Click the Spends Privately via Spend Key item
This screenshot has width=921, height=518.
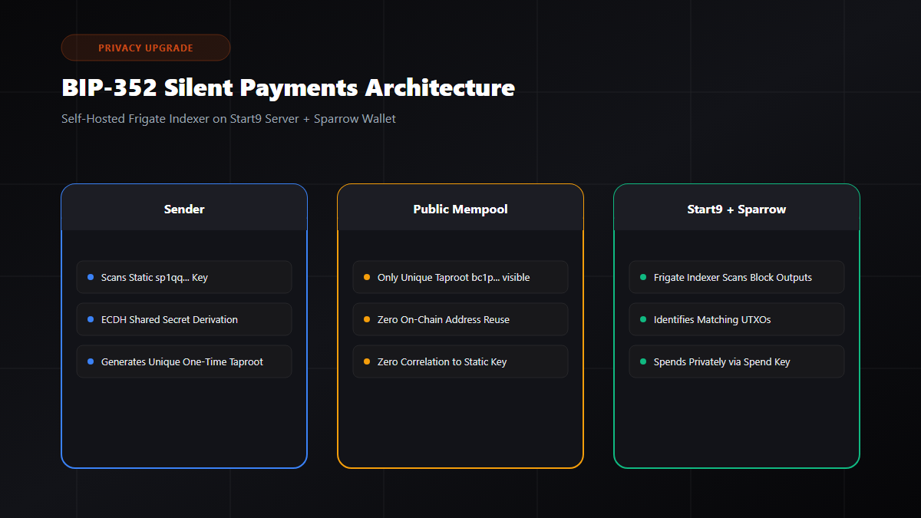(x=737, y=361)
